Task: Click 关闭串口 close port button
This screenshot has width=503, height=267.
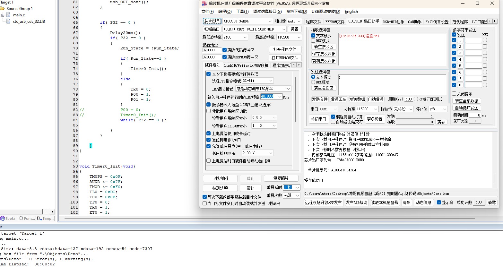Action: [x=318, y=119]
